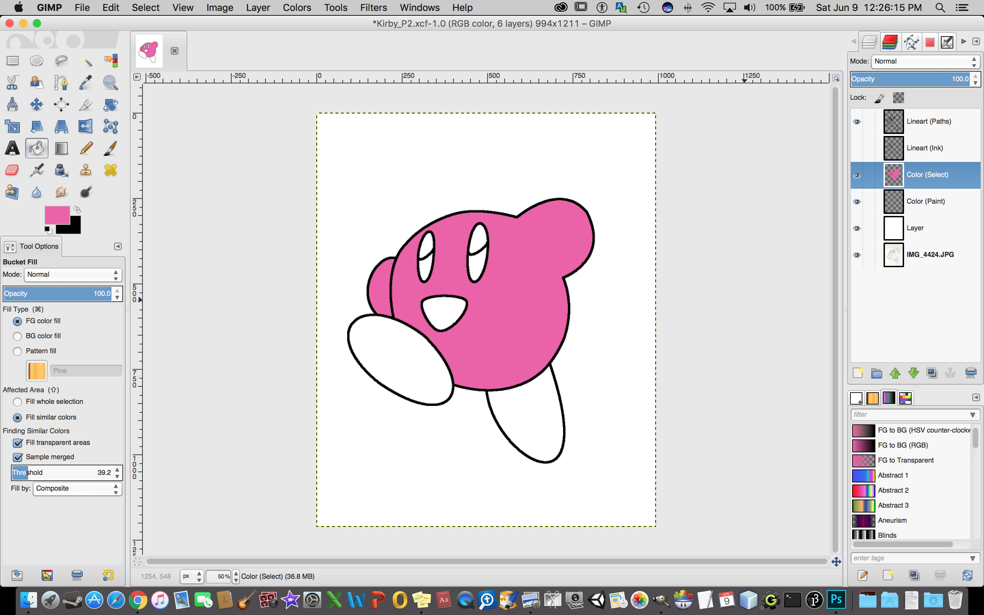Open the Colors menu

(x=297, y=7)
